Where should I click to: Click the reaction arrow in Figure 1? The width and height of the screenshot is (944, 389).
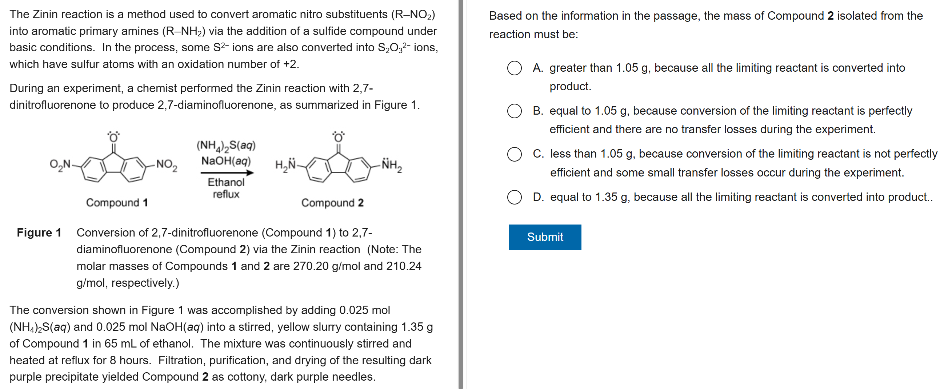[x=227, y=173]
